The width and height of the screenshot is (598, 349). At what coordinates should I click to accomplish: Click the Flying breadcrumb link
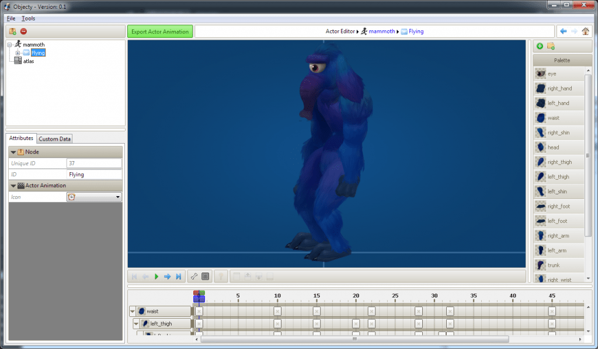pyautogui.click(x=416, y=32)
